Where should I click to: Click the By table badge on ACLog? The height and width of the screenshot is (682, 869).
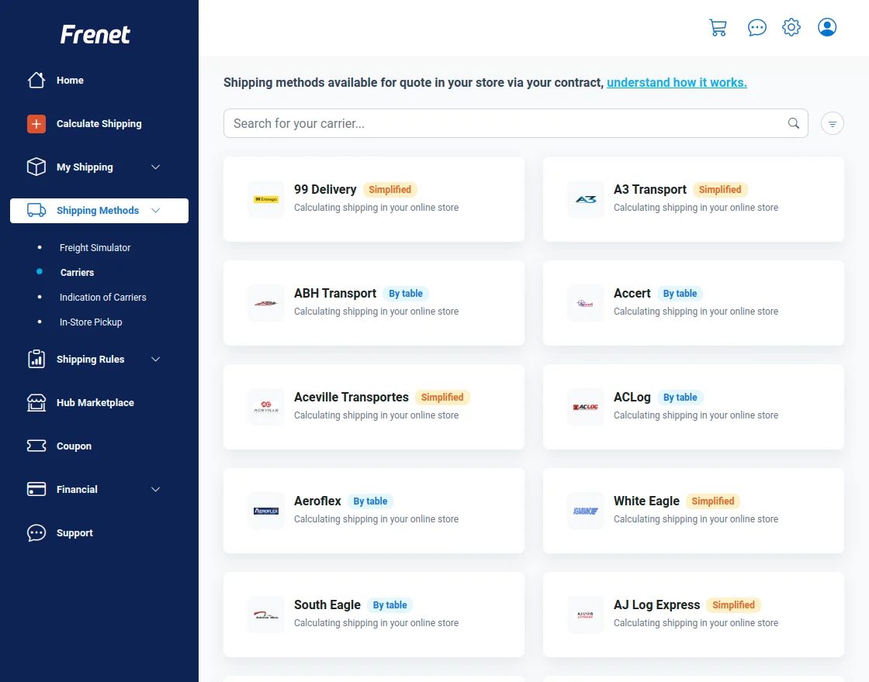click(x=680, y=397)
